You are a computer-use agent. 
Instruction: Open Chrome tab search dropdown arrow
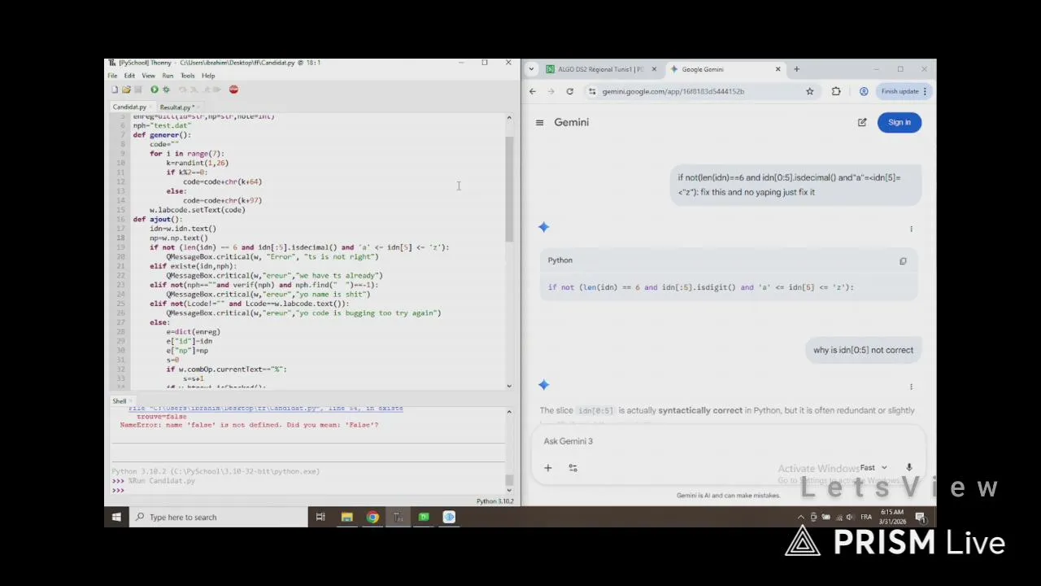click(532, 69)
